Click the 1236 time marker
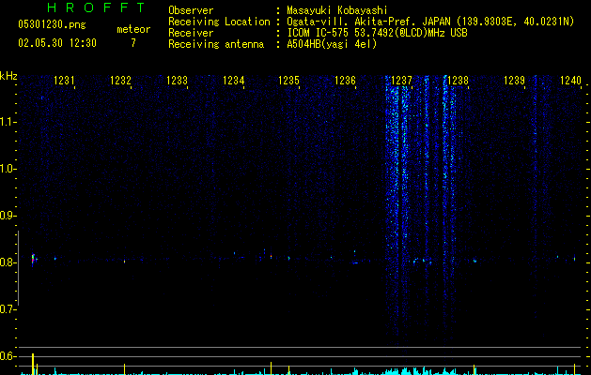Viewport: 591px width, 375px height. coord(345,81)
